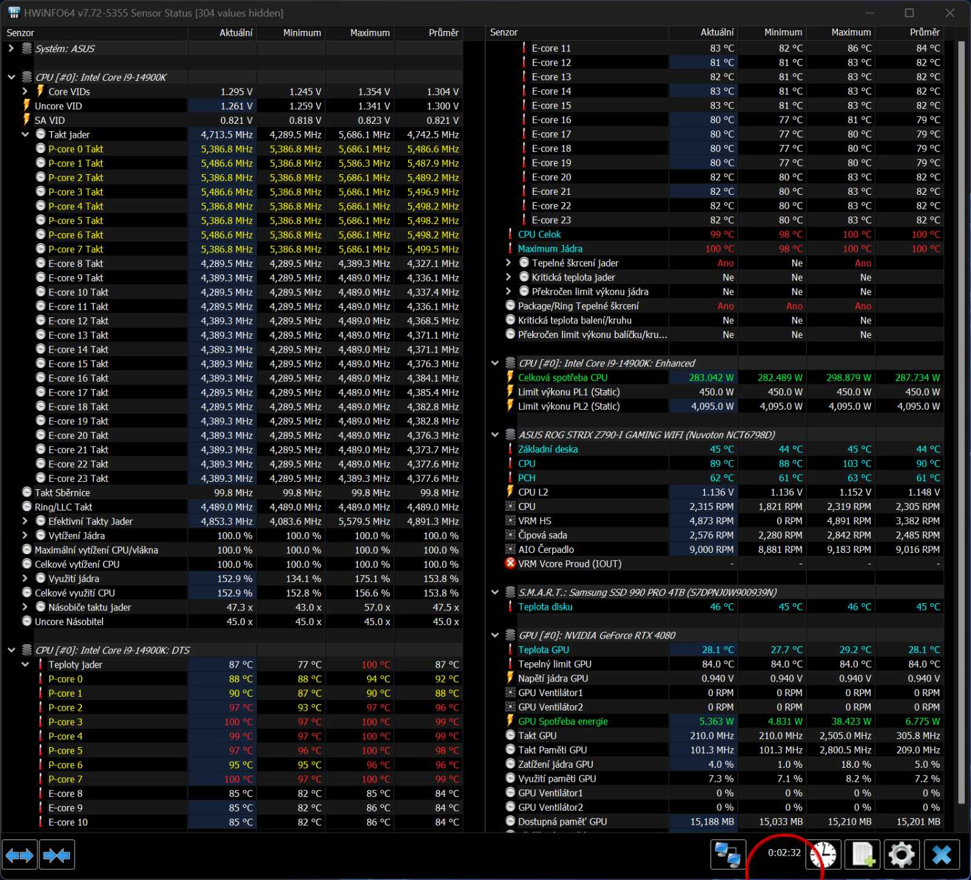Click thermometer icon beside Teplota disku
The image size is (971, 880).
point(510,607)
